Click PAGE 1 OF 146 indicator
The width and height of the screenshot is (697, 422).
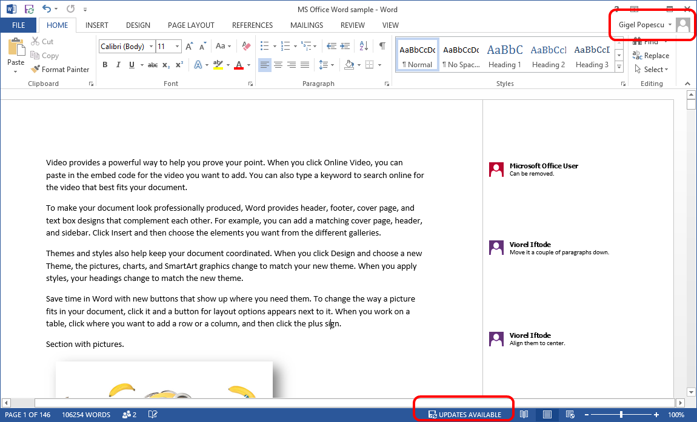[x=27, y=415]
